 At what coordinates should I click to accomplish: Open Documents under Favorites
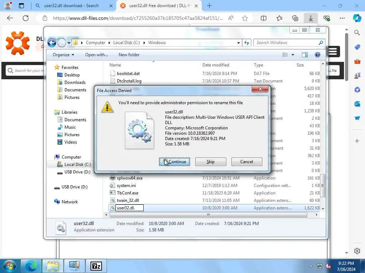click(72, 90)
